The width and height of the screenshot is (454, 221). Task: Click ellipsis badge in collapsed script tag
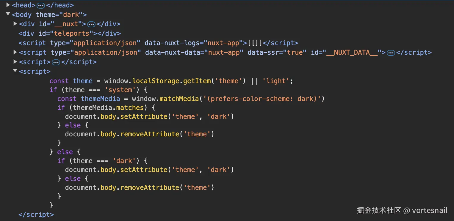[x=56, y=62]
